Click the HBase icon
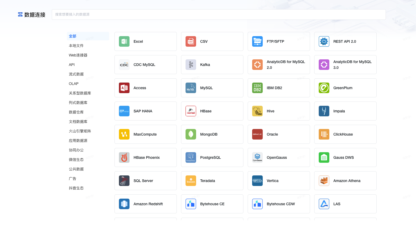This screenshot has width=416, height=225. [191, 111]
